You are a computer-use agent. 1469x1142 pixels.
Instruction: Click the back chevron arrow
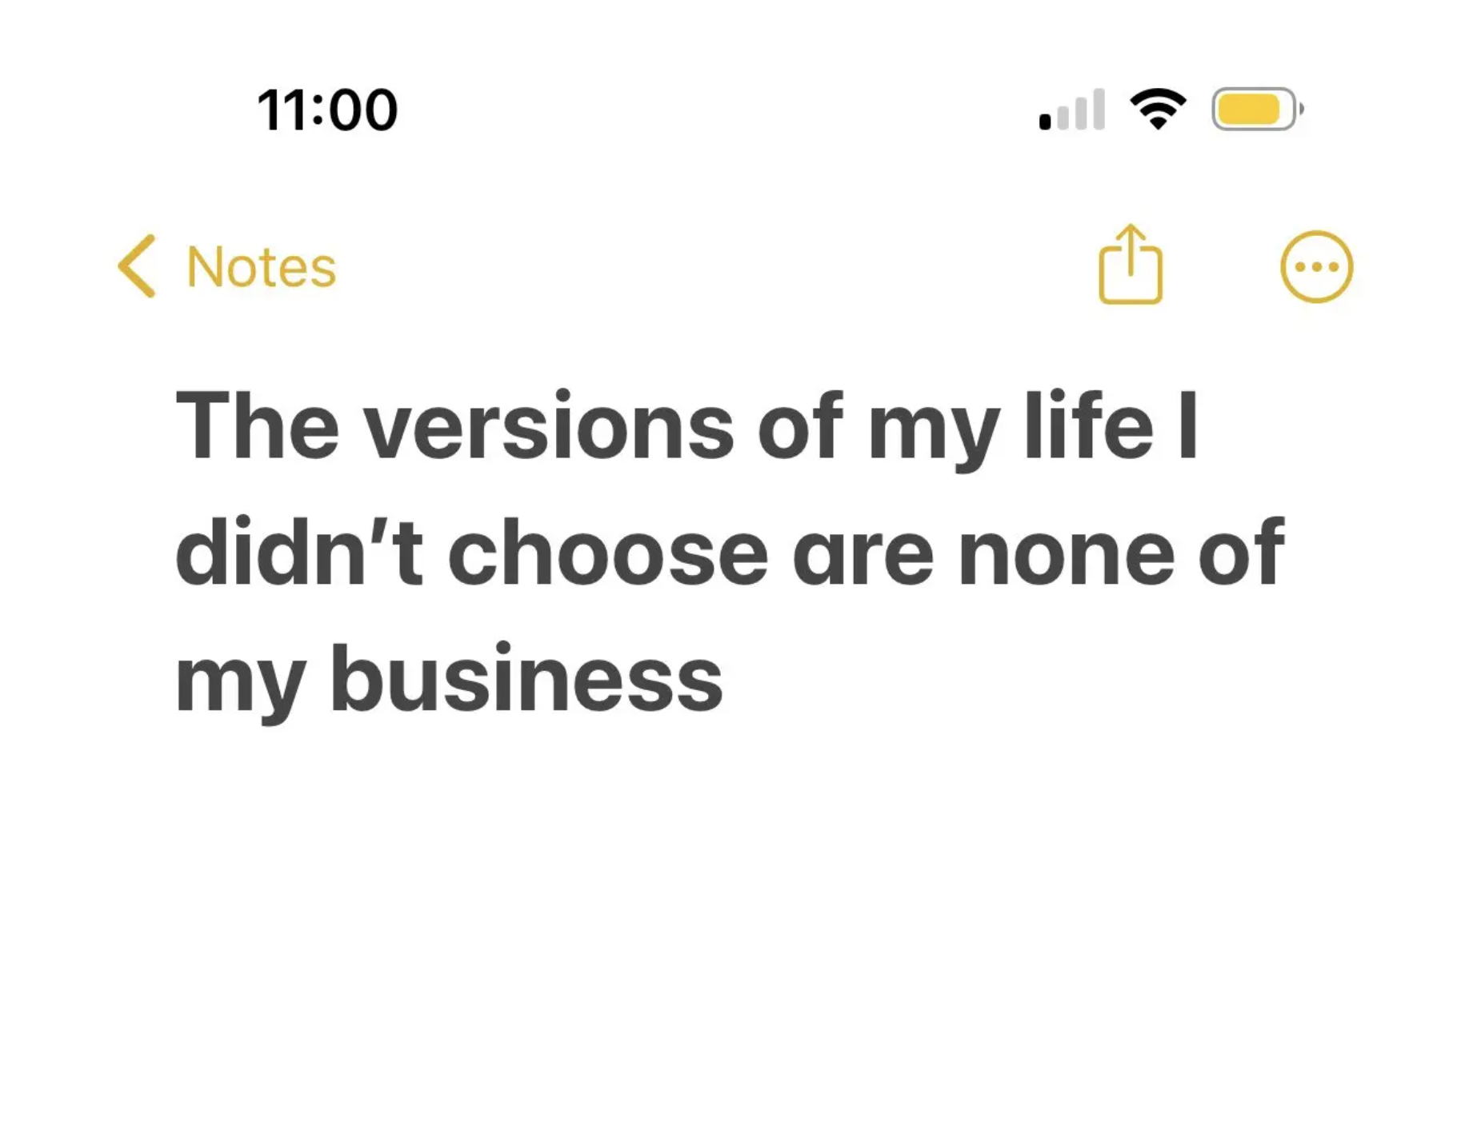pyautogui.click(x=138, y=266)
